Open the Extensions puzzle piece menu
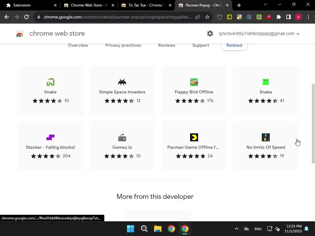This screenshot has height=236, width=315. 279,17
